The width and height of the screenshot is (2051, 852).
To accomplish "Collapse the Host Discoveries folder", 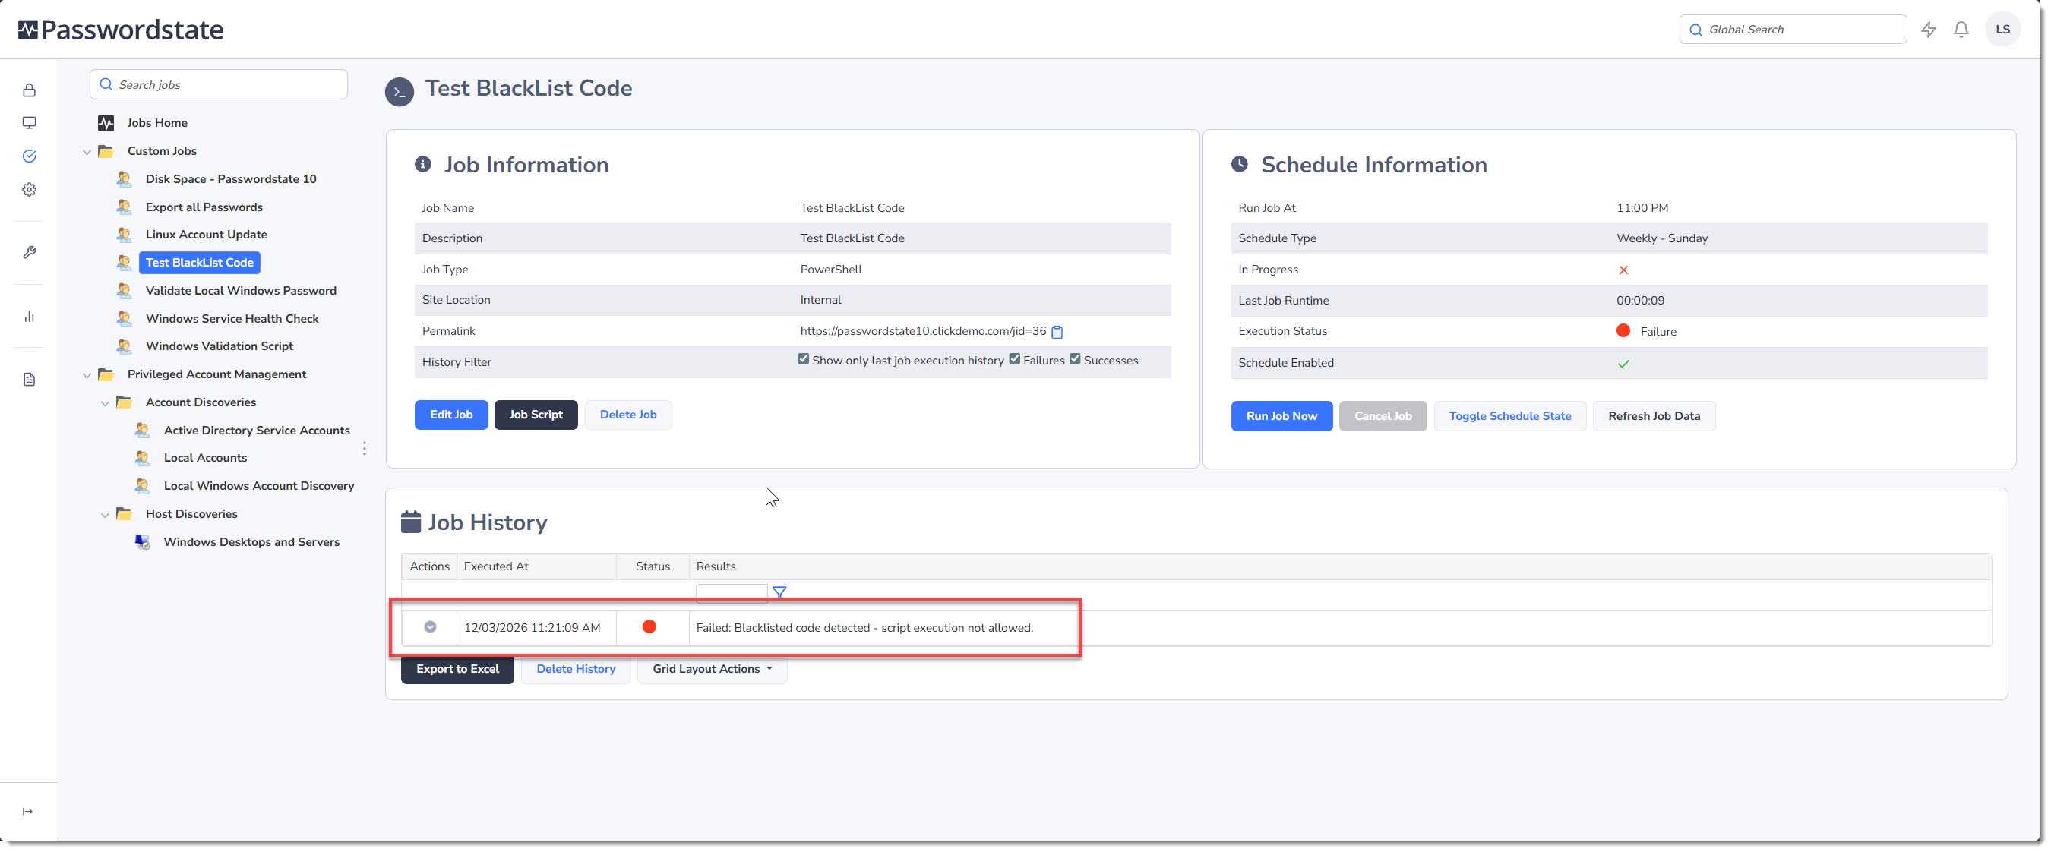I will click(x=105, y=515).
